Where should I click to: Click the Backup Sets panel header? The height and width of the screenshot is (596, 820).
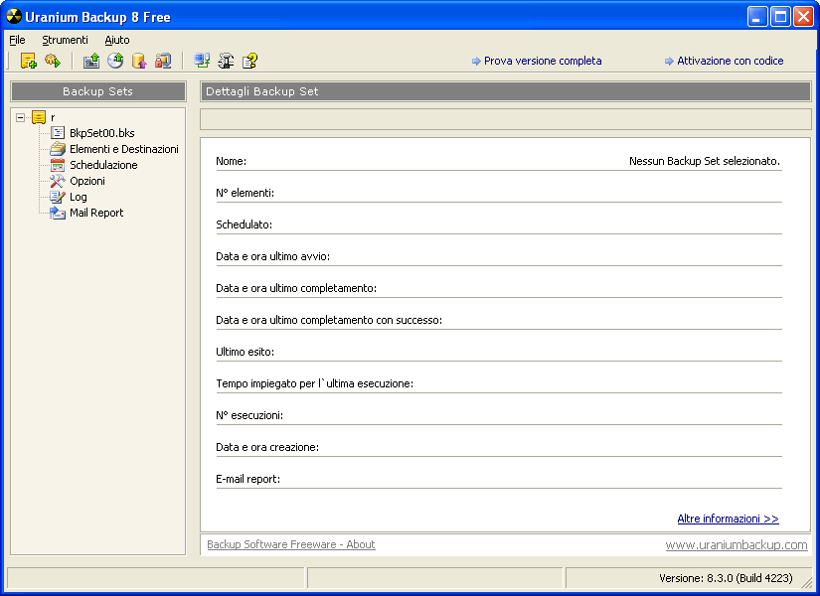tap(97, 91)
